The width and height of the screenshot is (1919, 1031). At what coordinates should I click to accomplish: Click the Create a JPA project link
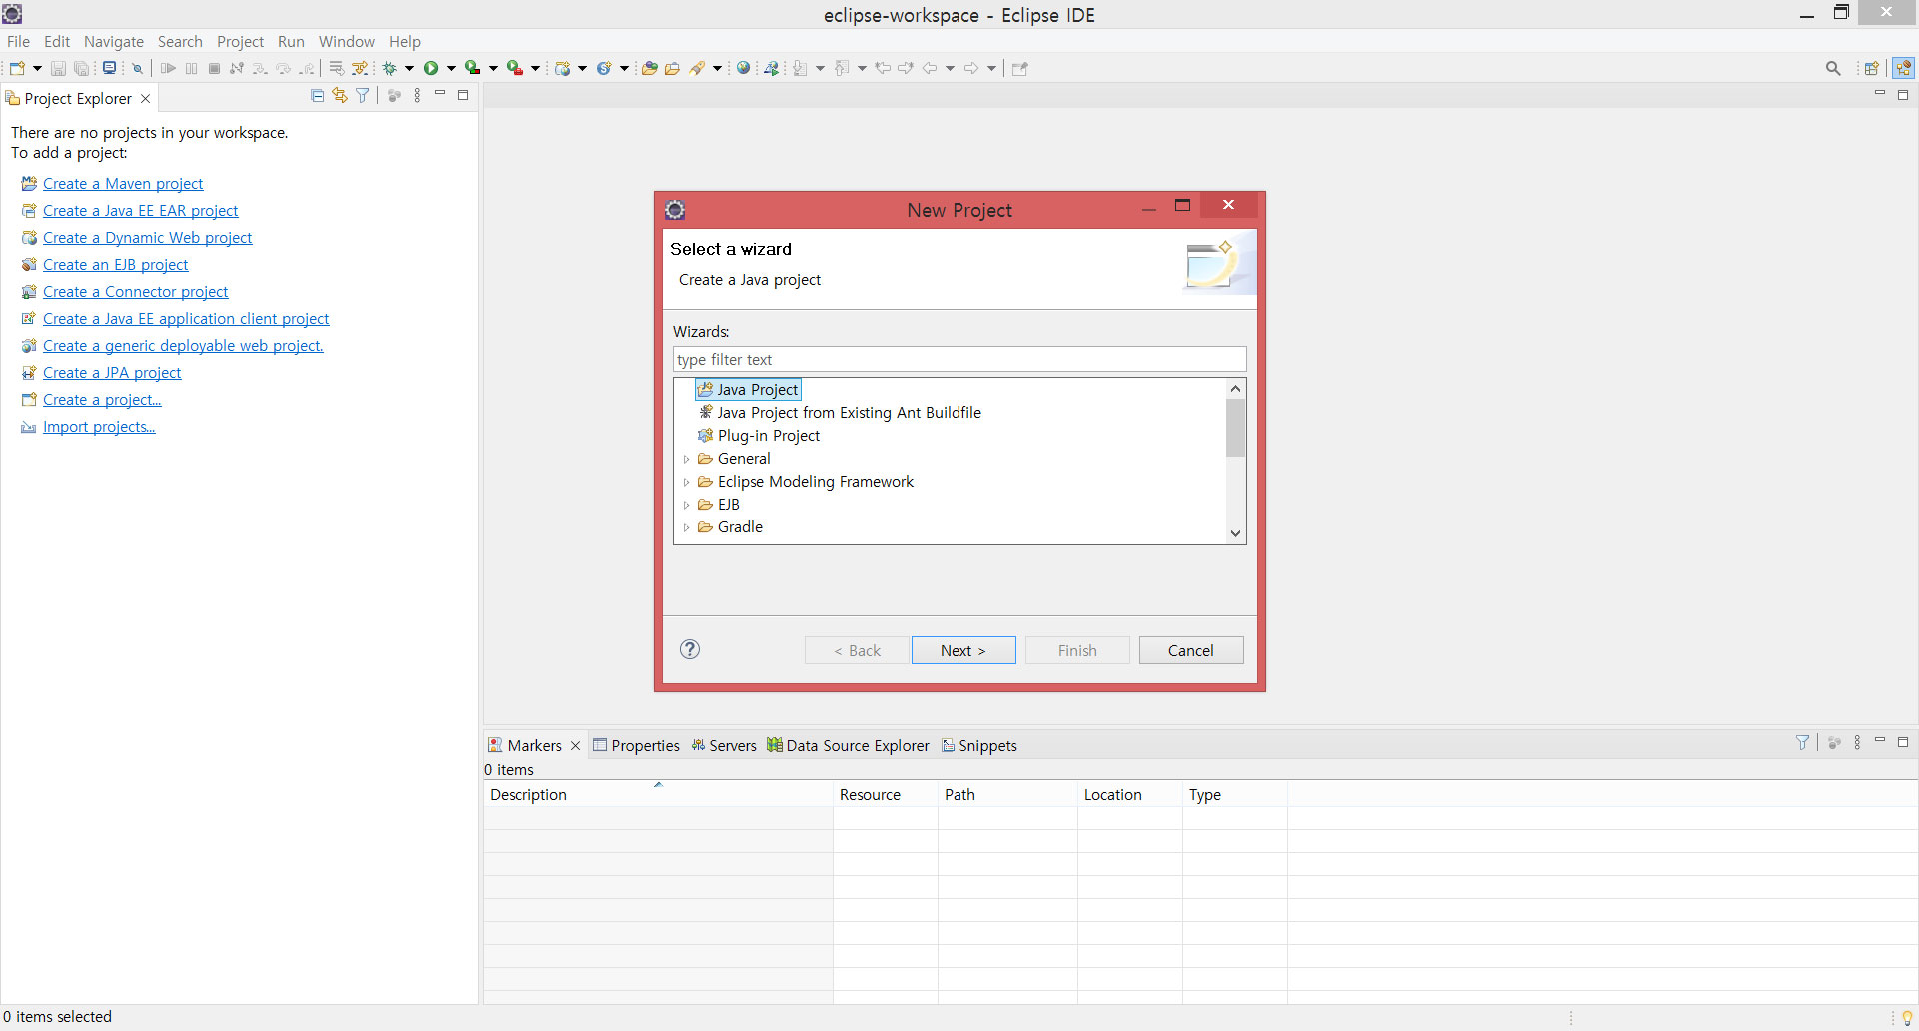tap(112, 373)
